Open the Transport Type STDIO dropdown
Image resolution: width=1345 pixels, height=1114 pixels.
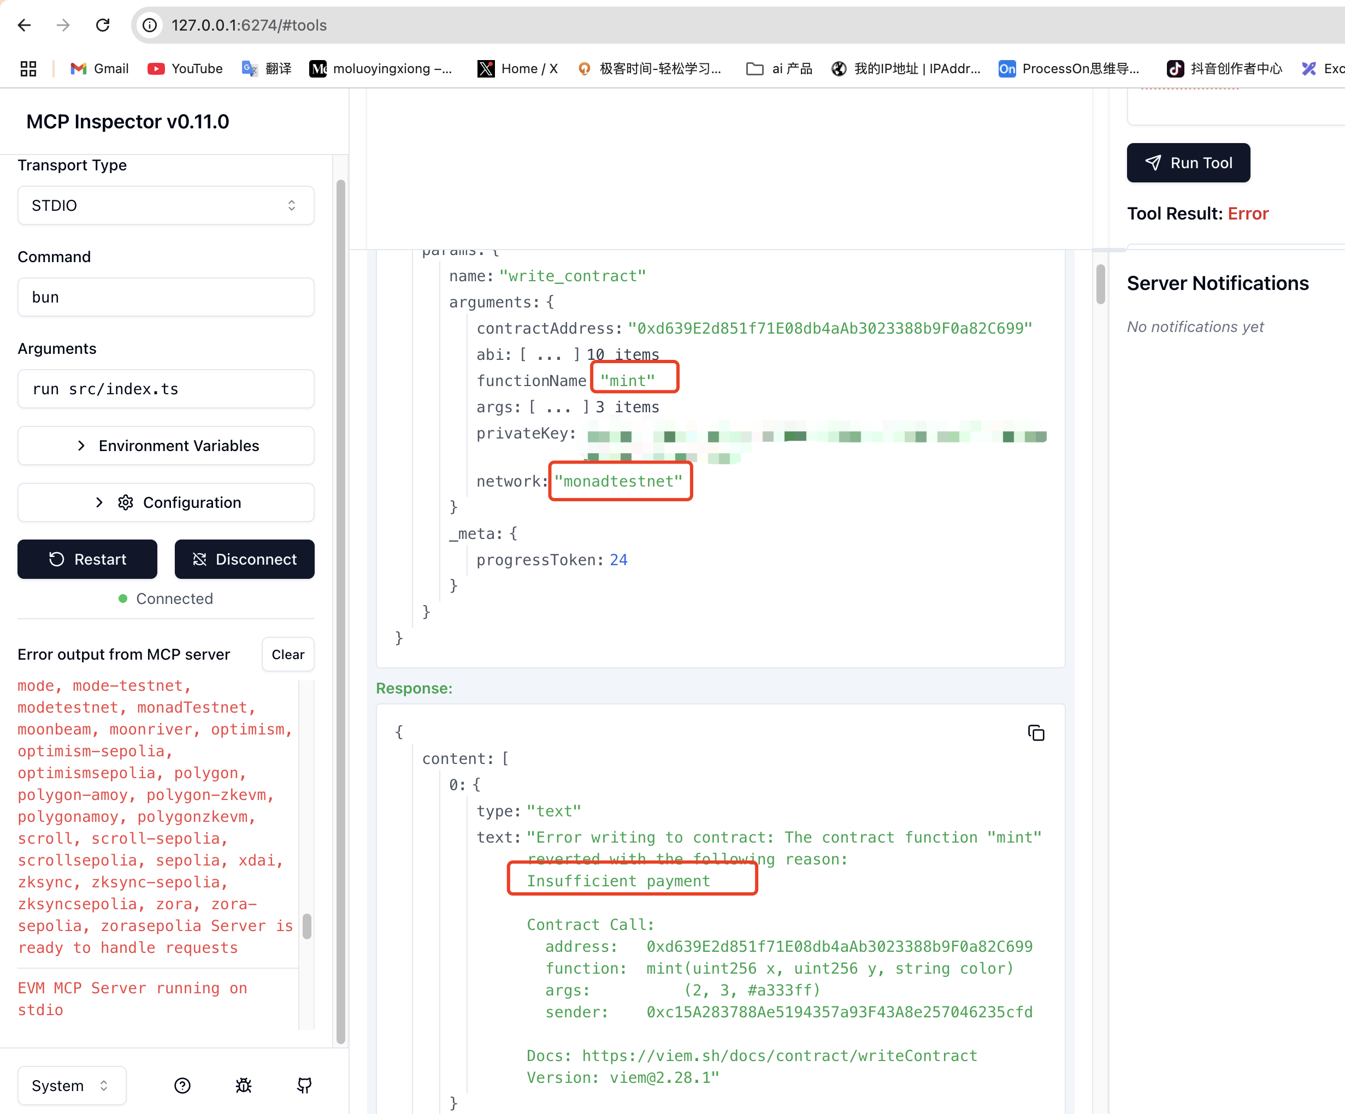coord(166,205)
